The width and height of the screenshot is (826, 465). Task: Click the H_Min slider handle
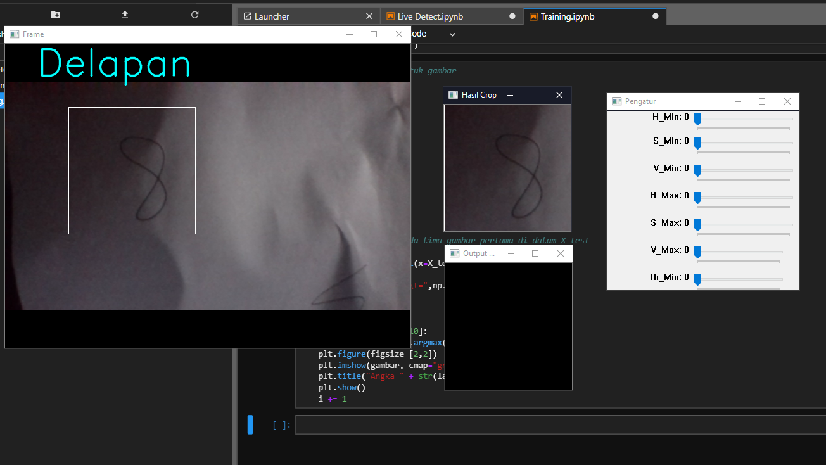697,119
